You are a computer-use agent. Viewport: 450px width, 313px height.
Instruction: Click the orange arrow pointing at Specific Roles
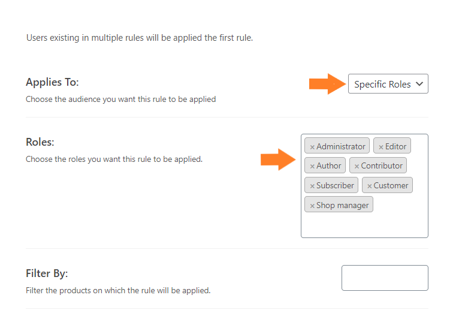[327, 84]
